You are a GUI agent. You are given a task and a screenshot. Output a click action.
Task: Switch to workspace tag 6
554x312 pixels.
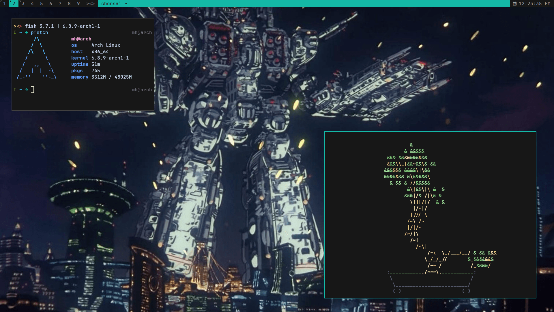coord(50,3)
